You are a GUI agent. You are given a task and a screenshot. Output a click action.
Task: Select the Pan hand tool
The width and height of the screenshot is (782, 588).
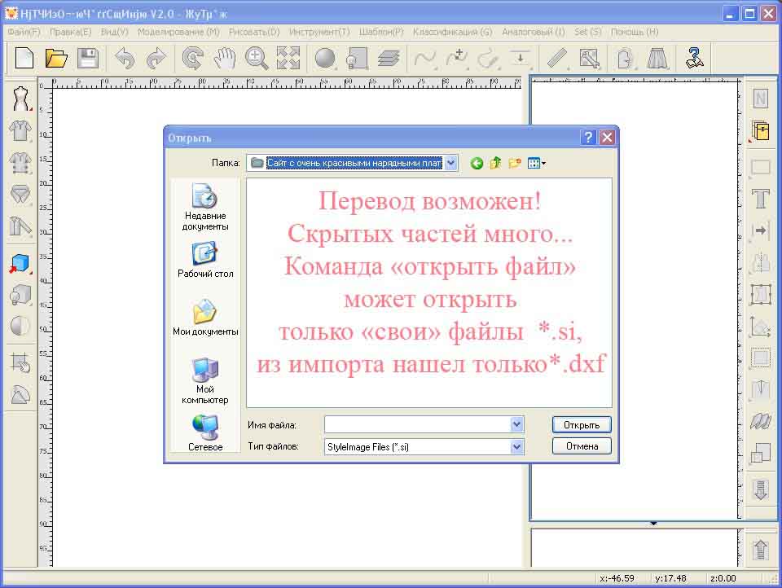coord(225,58)
